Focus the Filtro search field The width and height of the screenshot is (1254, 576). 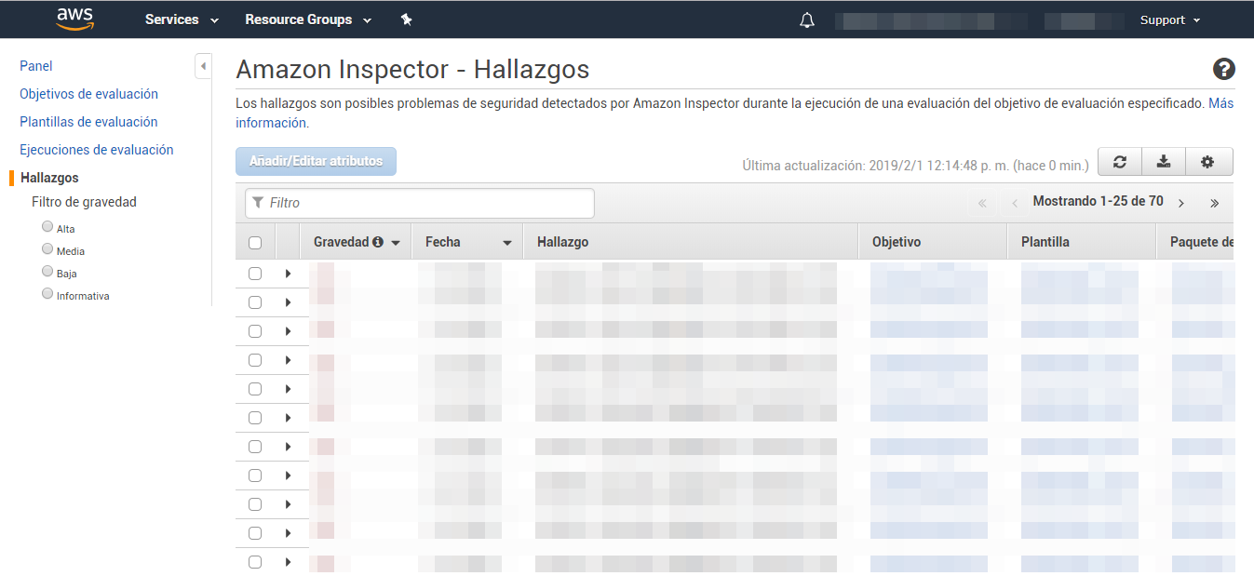[x=420, y=203]
